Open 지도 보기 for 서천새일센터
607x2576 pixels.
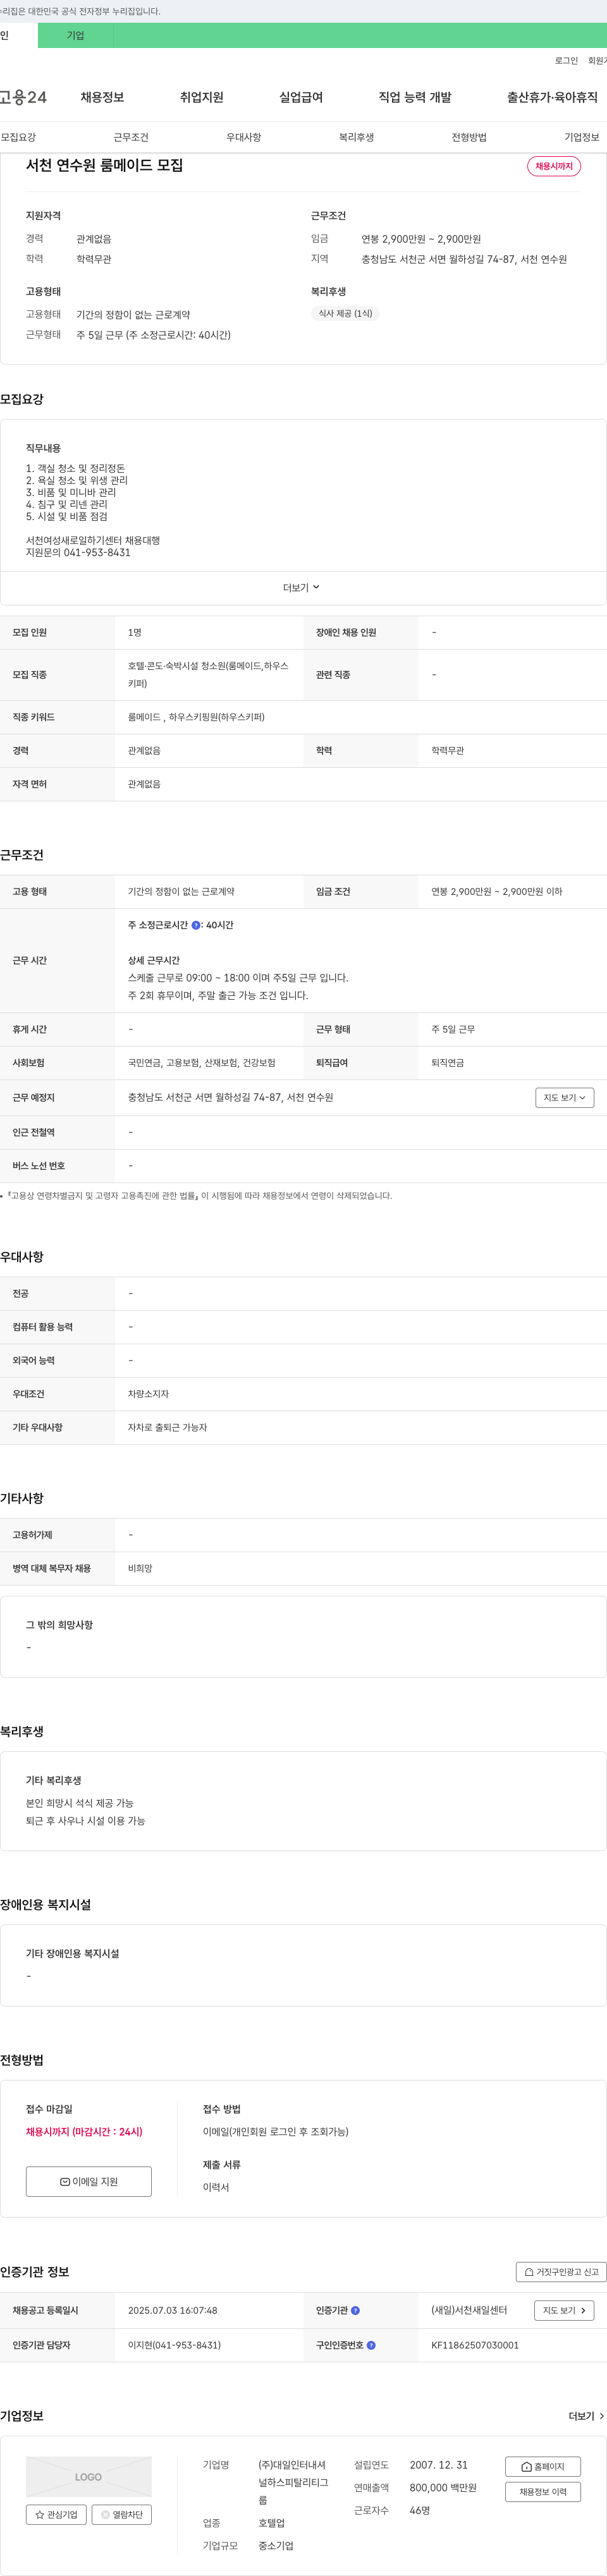tap(565, 2310)
